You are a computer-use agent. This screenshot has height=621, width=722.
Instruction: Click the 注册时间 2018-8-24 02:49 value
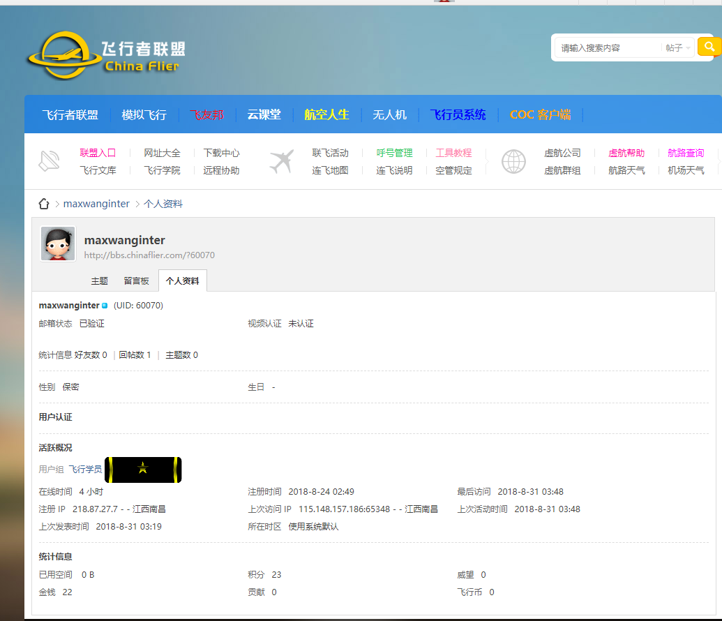322,491
